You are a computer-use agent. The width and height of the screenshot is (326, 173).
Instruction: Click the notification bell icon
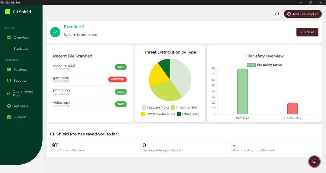click(x=277, y=14)
